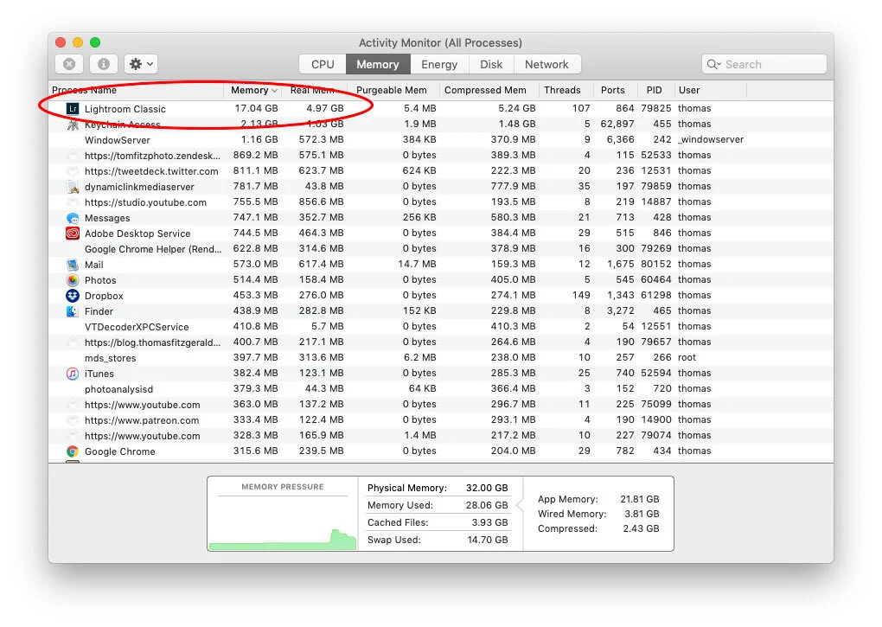Sort by Process Name column header
The width and height of the screenshot is (882, 627).
point(137,90)
